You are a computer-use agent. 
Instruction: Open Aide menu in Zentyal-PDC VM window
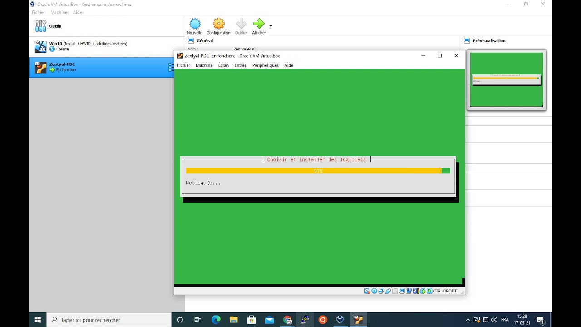(x=289, y=65)
